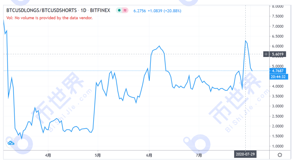This screenshot has width=295, height=163.
Task: Click the pink approximate-data indicator icon
Action: (x=125, y=10)
